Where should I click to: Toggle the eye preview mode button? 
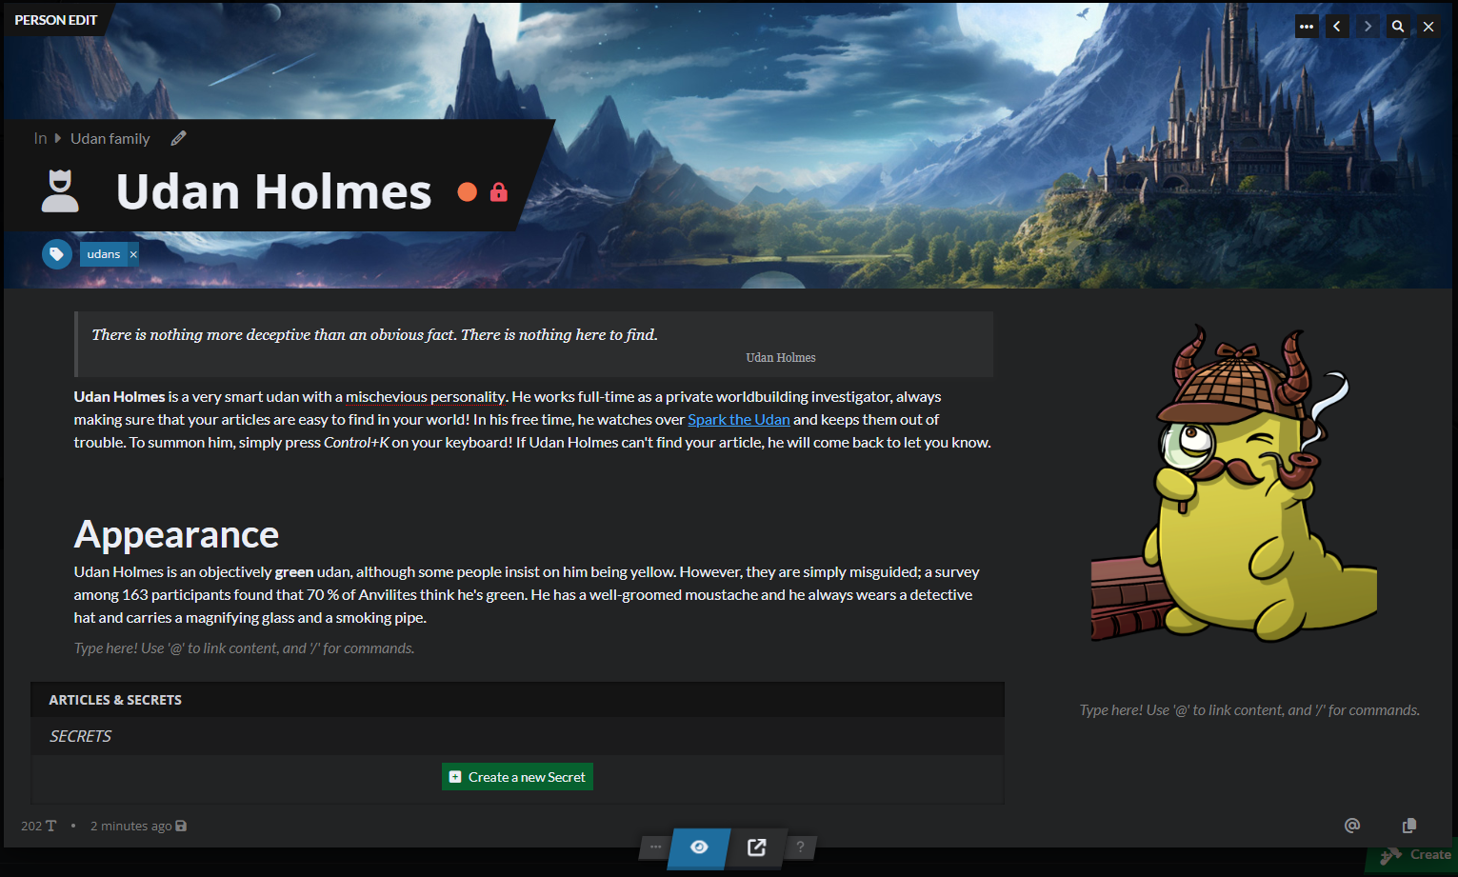coord(699,847)
